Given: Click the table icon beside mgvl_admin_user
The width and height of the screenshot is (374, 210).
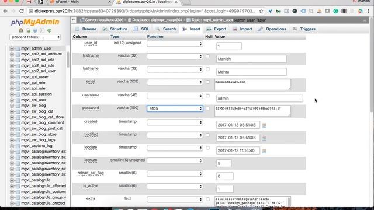Looking at the screenshot, I should coord(18,48).
